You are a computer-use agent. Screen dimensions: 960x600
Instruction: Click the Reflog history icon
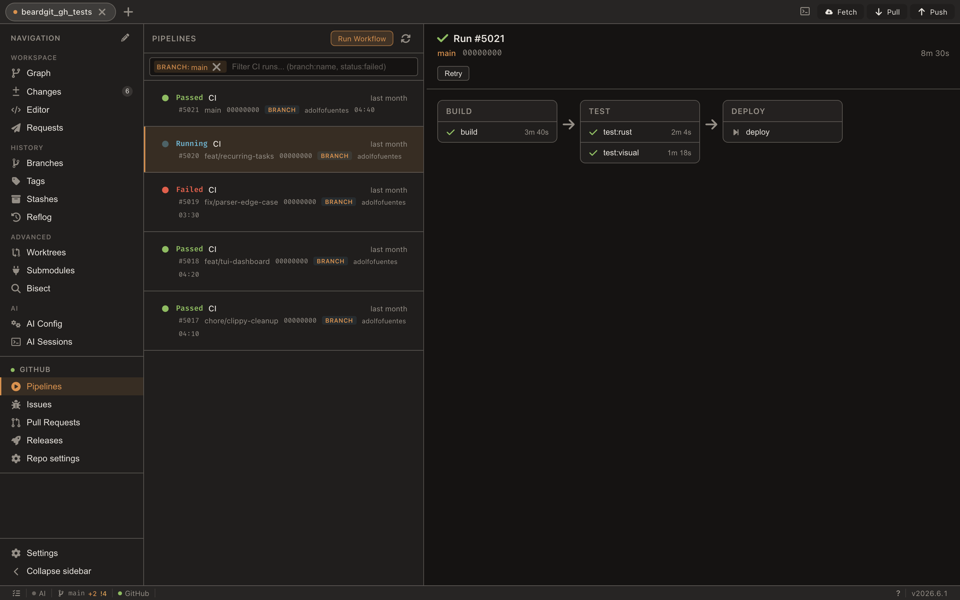(x=16, y=217)
